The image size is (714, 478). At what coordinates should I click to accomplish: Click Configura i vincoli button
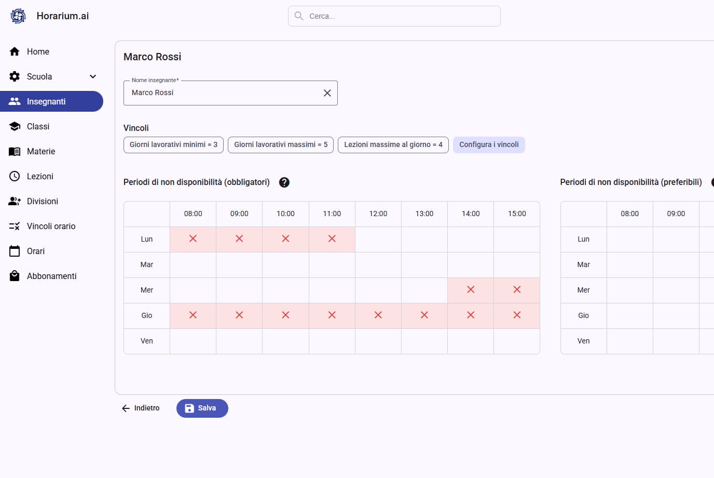pyautogui.click(x=489, y=145)
